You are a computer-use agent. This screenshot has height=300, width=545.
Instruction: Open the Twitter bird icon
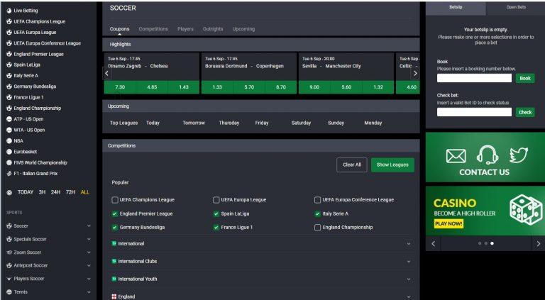click(519, 155)
